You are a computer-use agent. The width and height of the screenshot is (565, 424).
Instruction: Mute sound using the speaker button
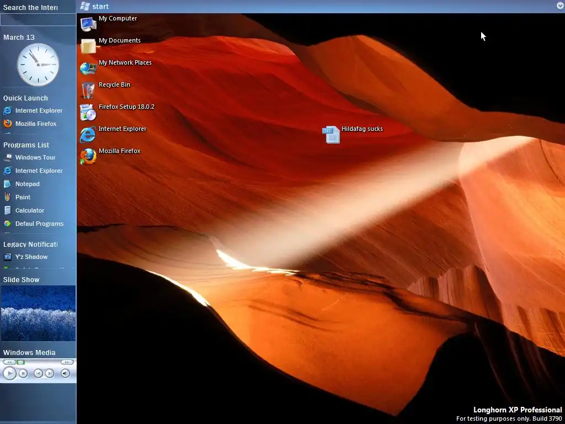(x=65, y=374)
